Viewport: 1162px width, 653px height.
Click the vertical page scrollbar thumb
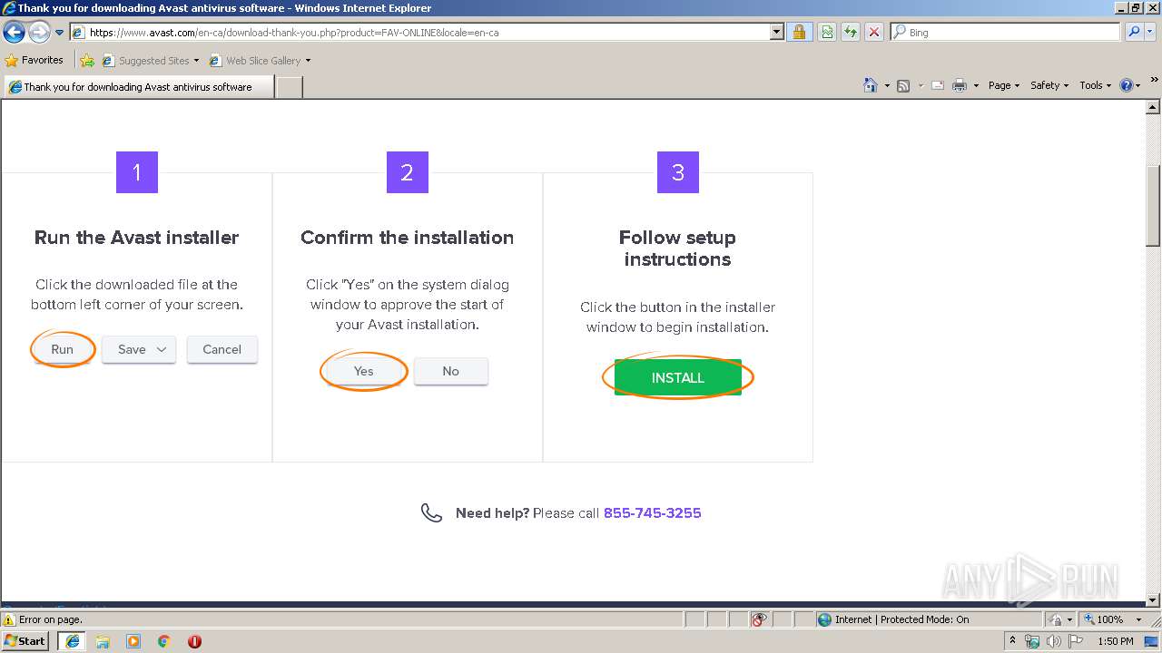tap(1153, 206)
